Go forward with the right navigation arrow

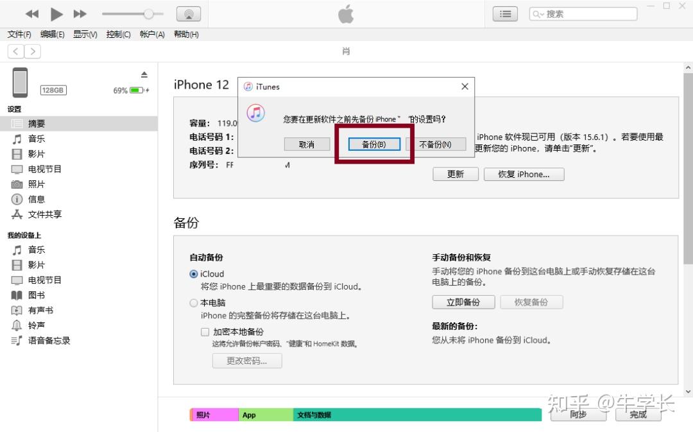[x=33, y=52]
